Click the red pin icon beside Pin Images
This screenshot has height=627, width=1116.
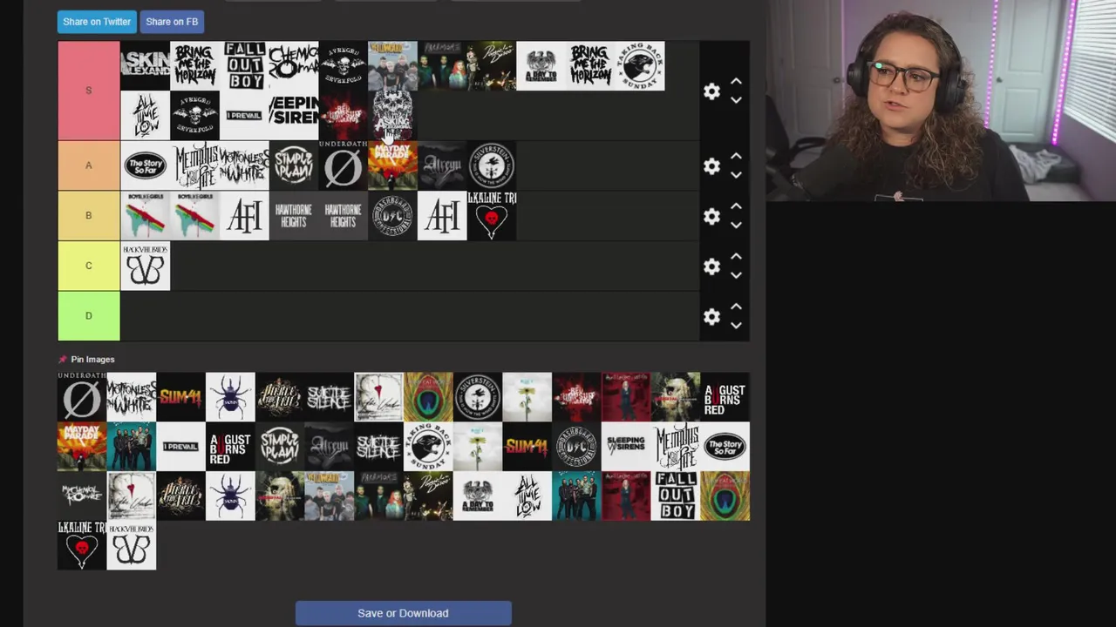coord(62,359)
